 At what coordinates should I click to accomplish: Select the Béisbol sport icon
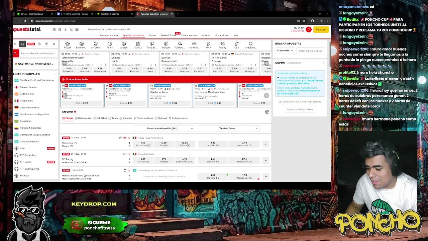pos(166,45)
